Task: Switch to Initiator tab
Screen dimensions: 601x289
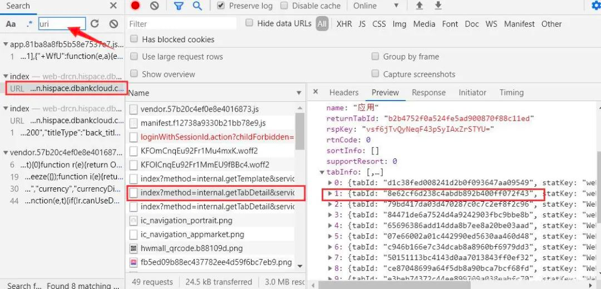Action: pyautogui.click(x=472, y=93)
